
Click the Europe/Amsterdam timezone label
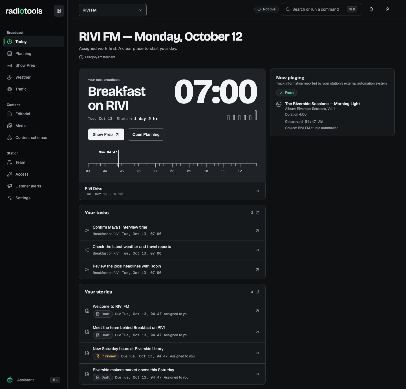click(100, 57)
